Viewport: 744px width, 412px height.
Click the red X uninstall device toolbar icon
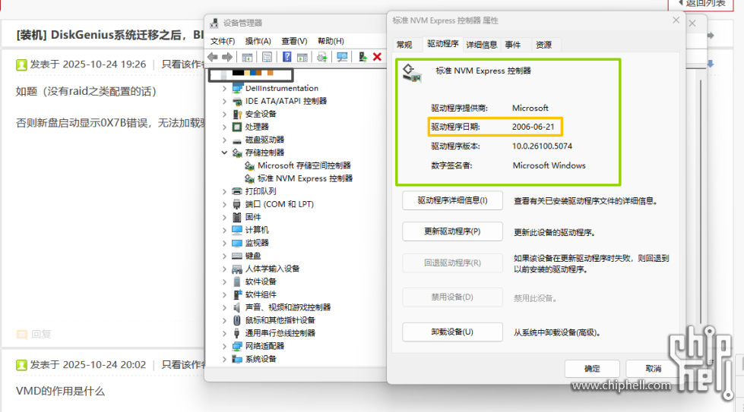[377, 57]
